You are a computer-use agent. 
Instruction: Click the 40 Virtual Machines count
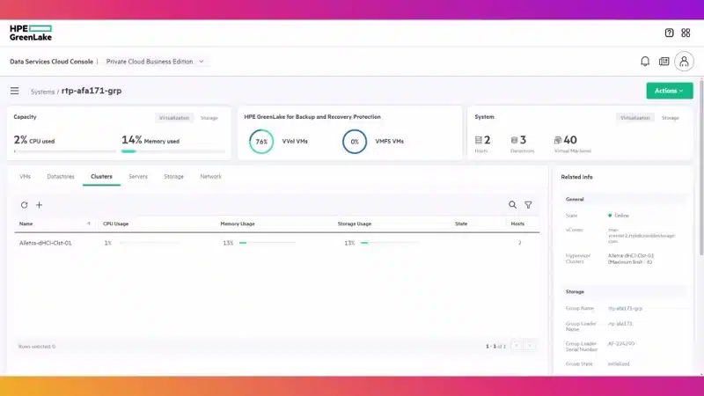tap(570, 140)
